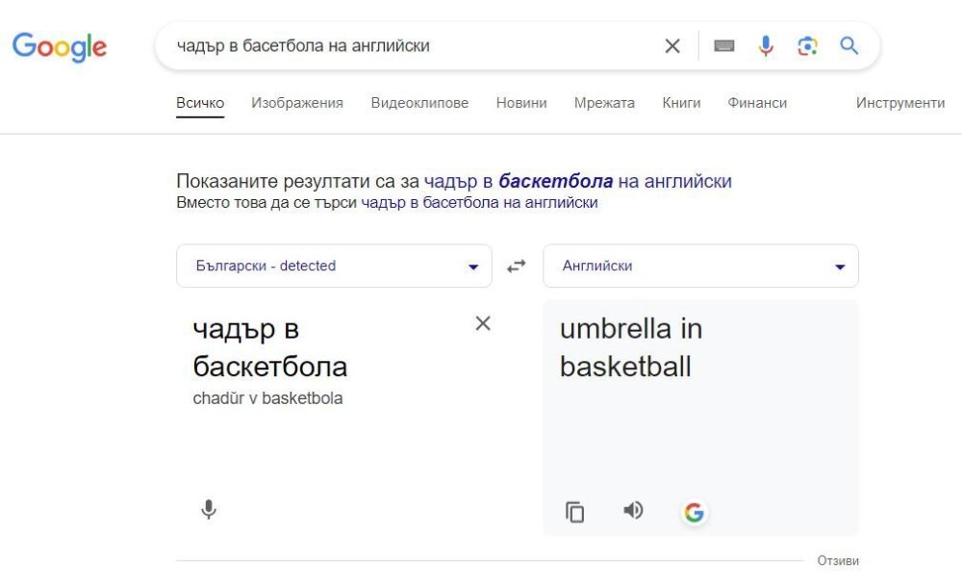Click the Google logo
The image size is (962, 586).
60,46
